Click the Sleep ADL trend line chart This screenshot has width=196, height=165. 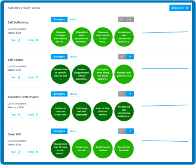click(165, 141)
